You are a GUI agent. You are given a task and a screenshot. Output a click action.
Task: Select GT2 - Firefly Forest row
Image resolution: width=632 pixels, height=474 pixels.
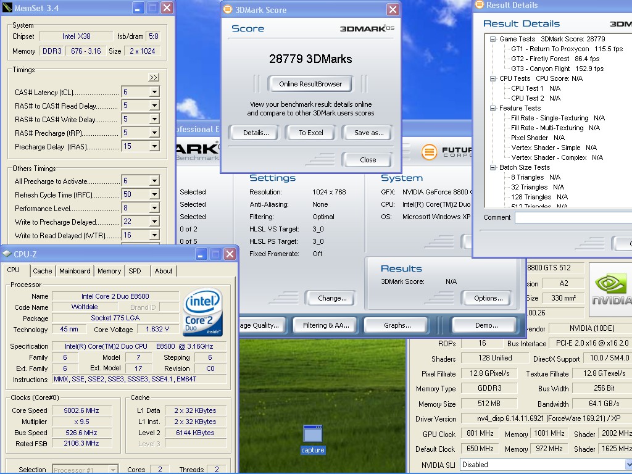(555, 59)
